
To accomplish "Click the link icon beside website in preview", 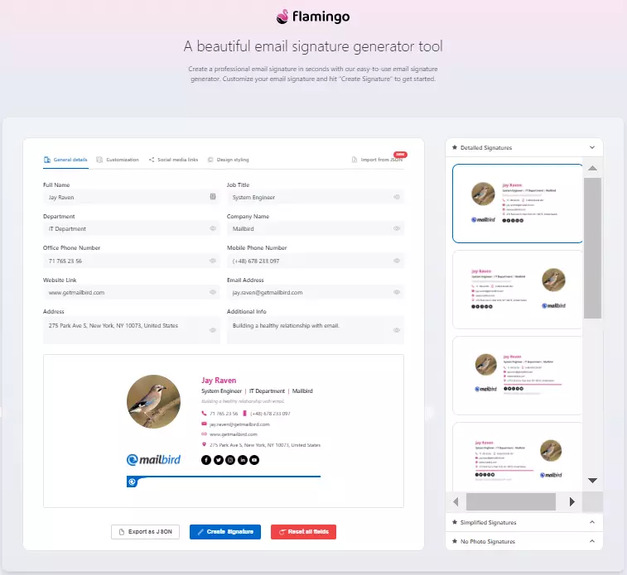I will pos(204,434).
